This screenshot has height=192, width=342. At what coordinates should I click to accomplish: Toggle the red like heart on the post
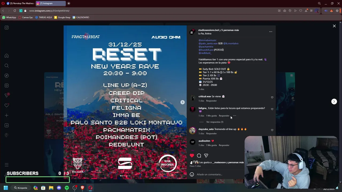192,156
